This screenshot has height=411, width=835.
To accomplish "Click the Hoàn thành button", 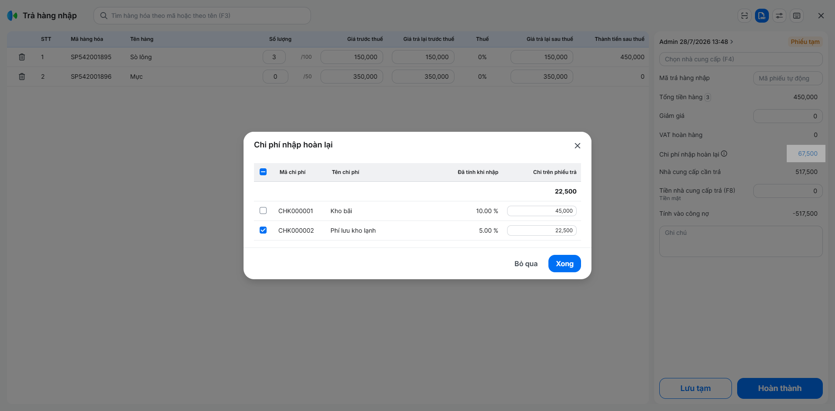I will [780, 388].
